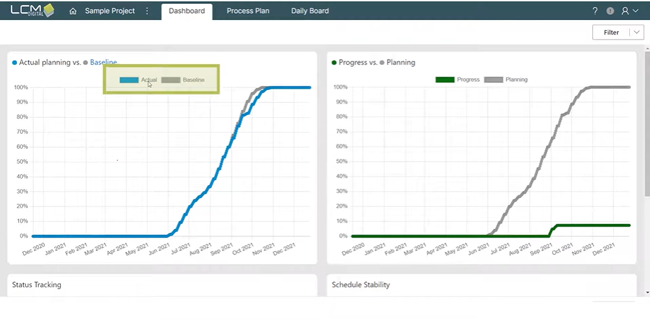Switch to the Daily Board tab

click(310, 11)
